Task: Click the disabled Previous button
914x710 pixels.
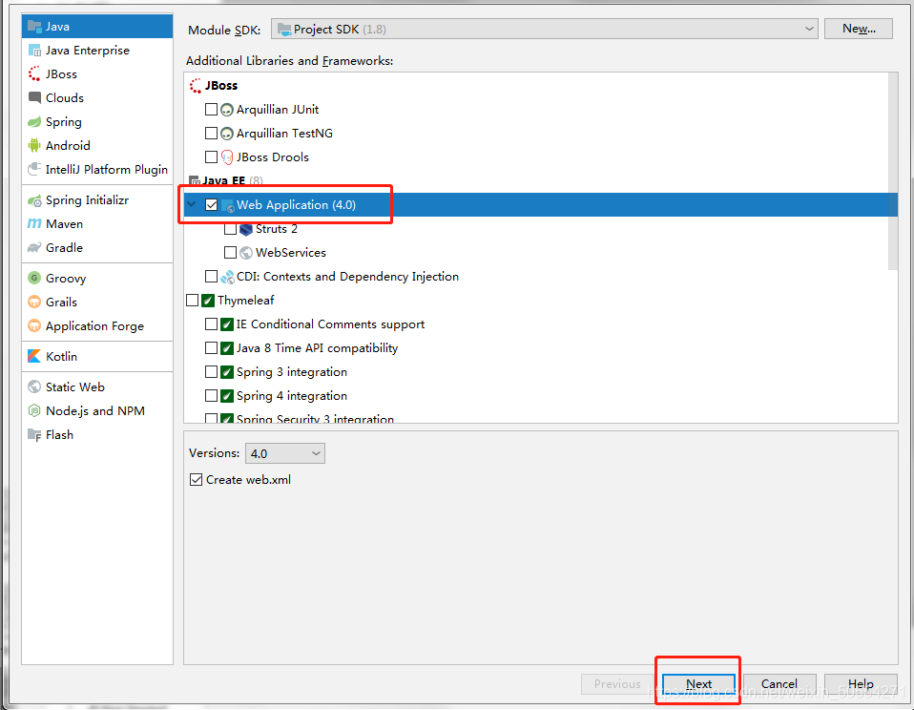Action: pyautogui.click(x=618, y=684)
